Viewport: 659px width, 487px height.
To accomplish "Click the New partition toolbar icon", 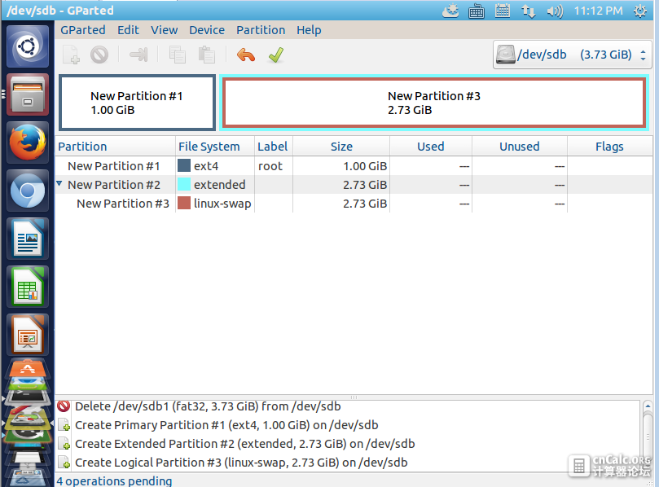I will coord(71,55).
